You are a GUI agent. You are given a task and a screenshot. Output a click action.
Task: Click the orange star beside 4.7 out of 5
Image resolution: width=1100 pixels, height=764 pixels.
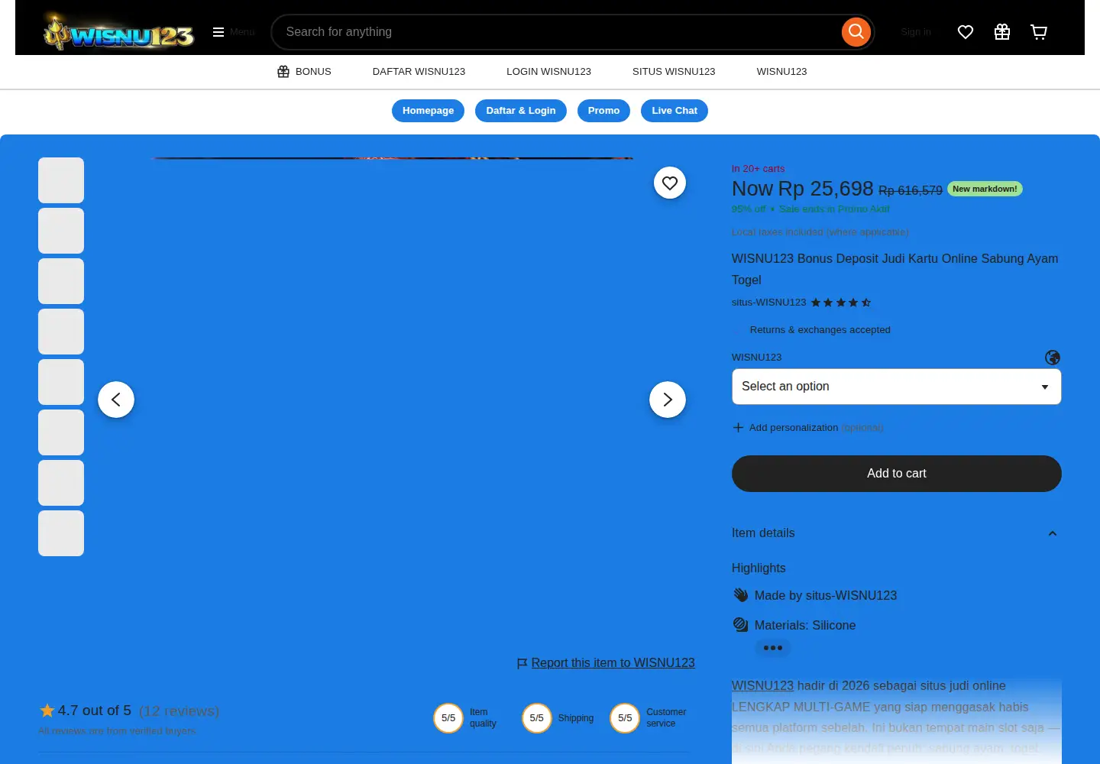pos(47,711)
